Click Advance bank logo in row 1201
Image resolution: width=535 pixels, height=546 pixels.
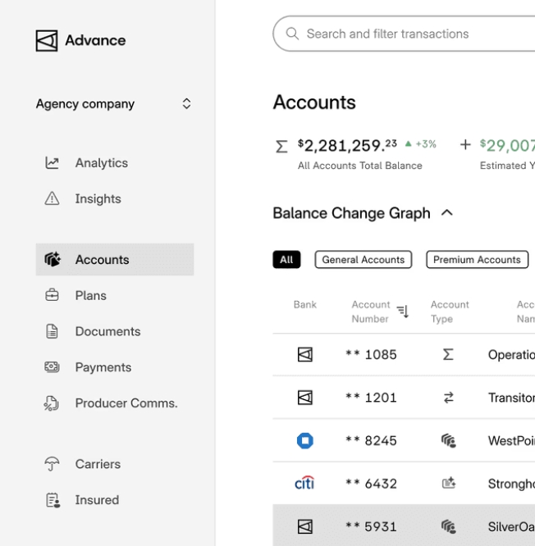click(305, 398)
